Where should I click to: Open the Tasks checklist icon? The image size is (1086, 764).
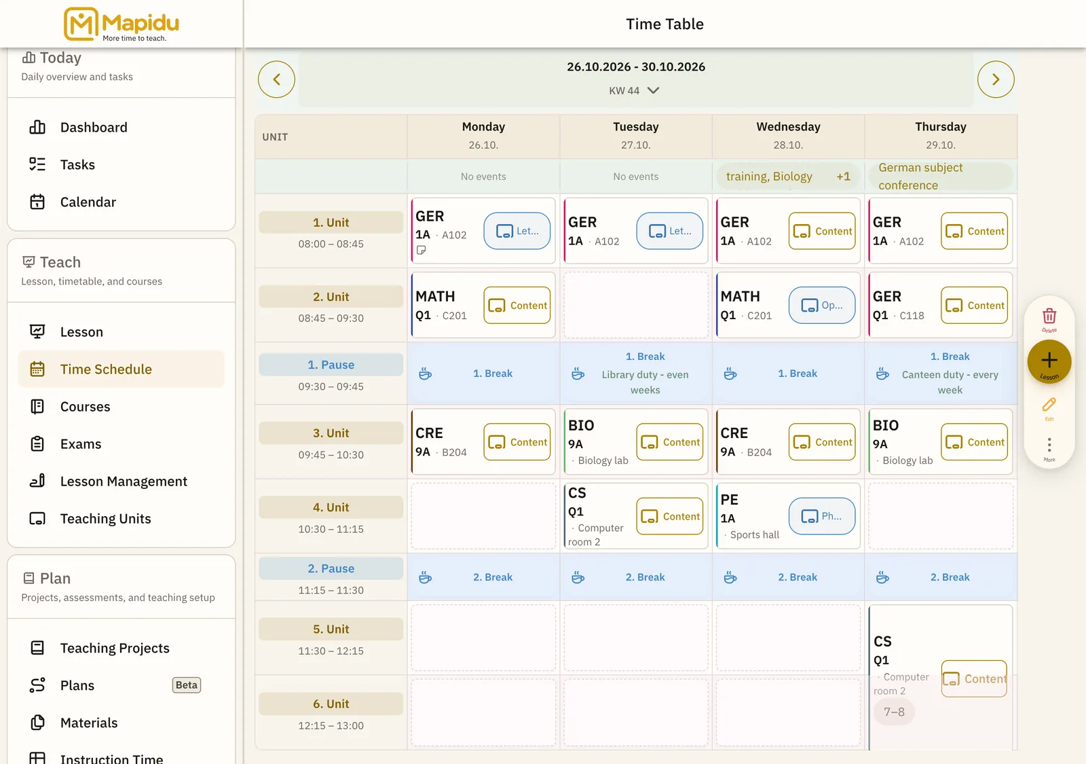pyautogui.click(x=37, y=164)
